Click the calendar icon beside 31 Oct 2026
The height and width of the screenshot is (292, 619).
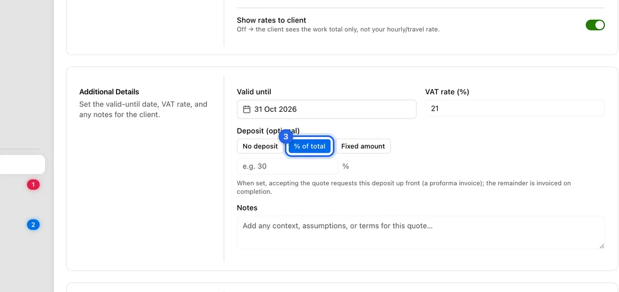pyautogui.click(x=246, y=109)
